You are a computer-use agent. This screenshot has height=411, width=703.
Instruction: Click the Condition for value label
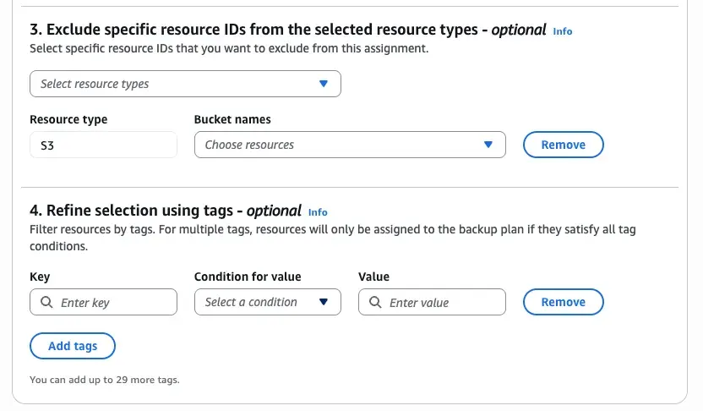point(248,277)
